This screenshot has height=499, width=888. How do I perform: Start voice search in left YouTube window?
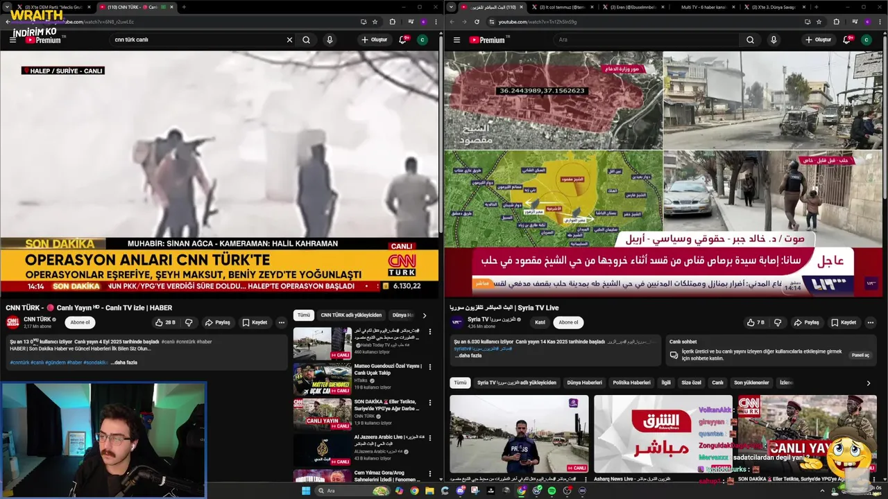(330, 40)
